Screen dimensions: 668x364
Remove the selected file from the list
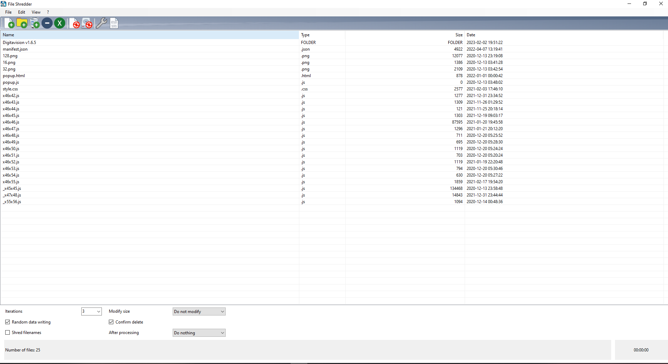pos(47,23)
